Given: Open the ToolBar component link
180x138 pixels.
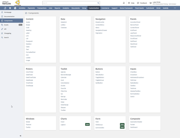Looking at the screenshot, I should [x=63, y=110].
